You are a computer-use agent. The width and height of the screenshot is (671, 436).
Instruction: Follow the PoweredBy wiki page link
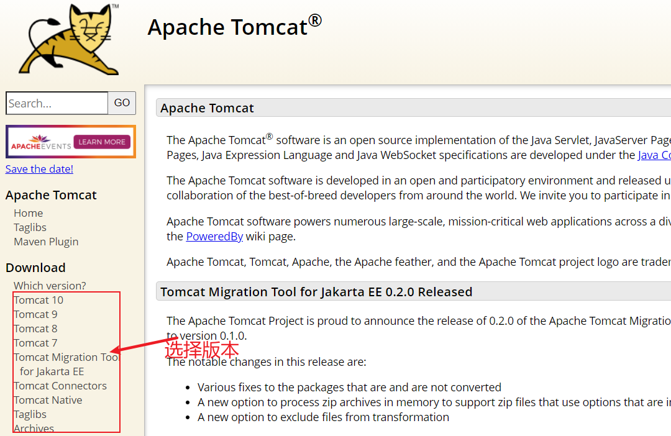pyautogui.click(x=214, y=237)
